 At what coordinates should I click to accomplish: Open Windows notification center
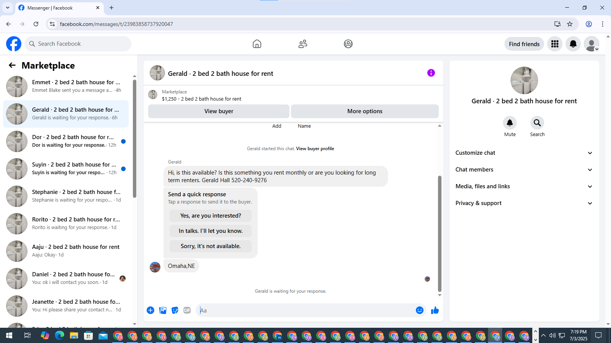tap(598, 335)
